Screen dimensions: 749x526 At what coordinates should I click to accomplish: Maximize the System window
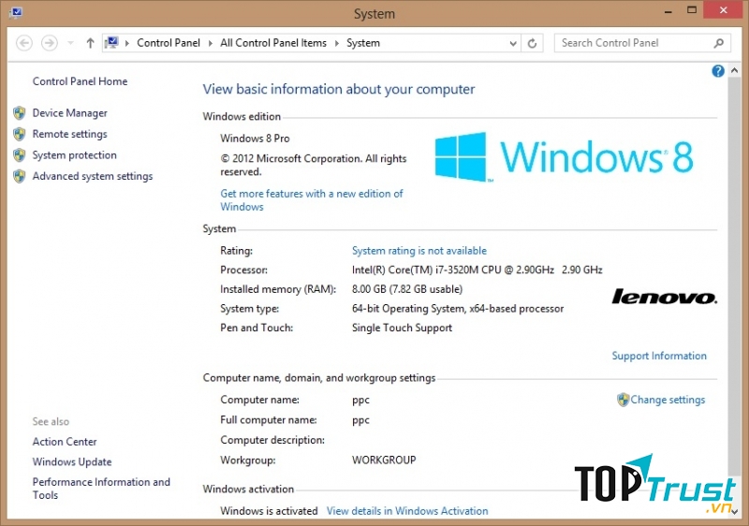point(692,10)
